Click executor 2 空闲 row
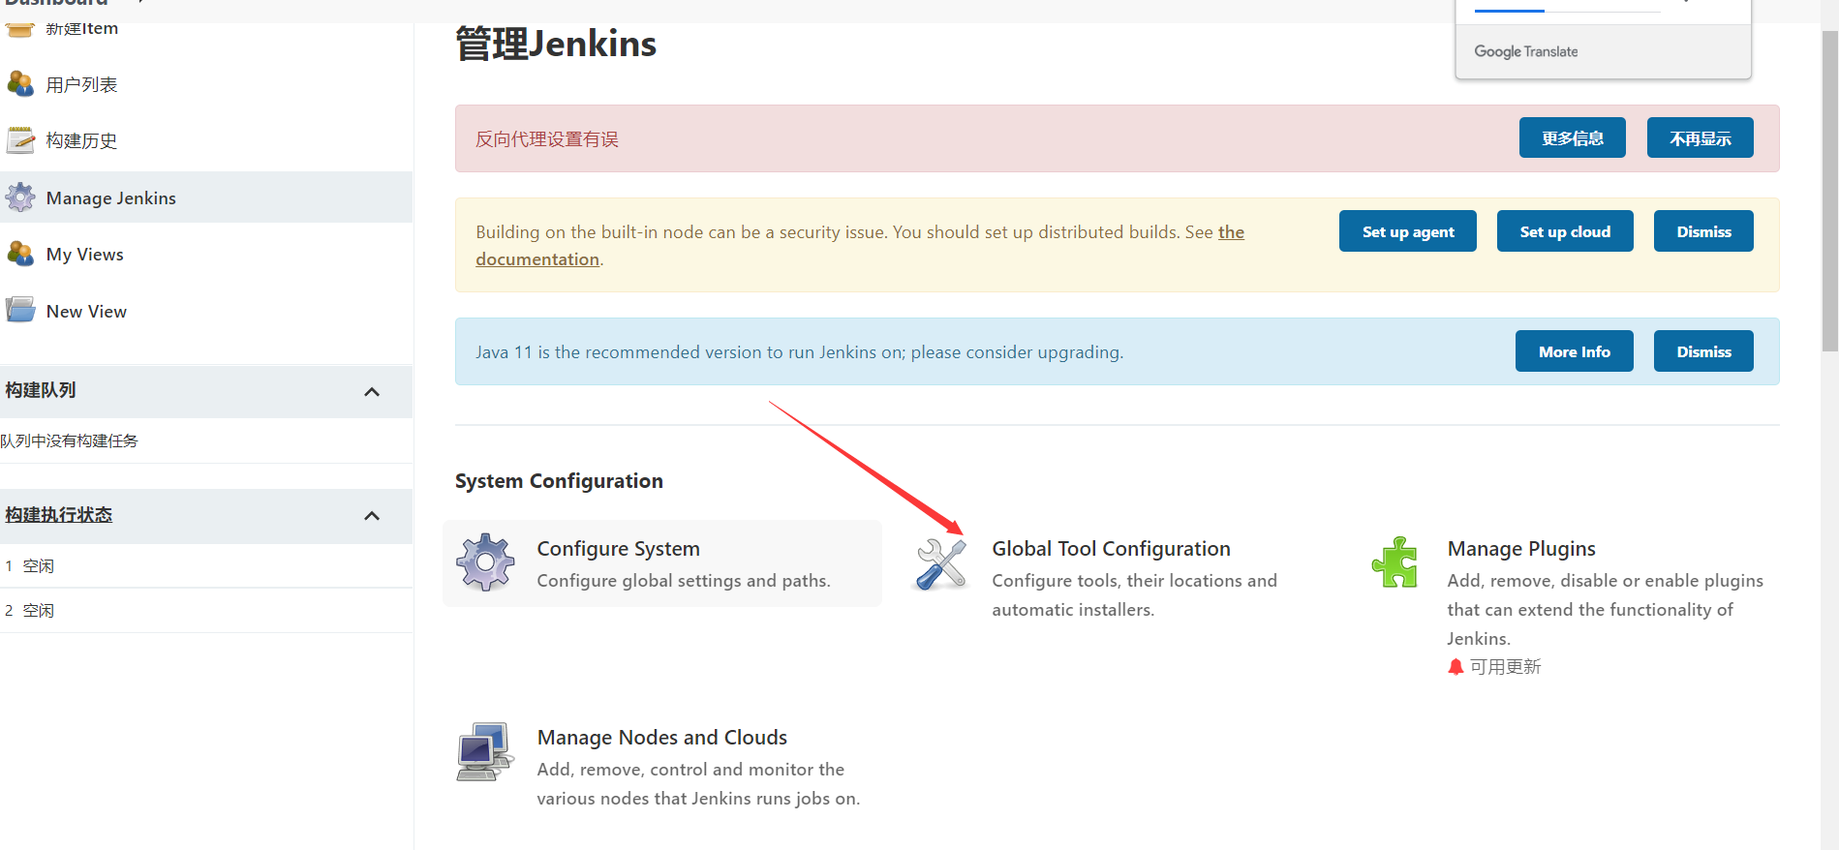The height and width of the screenshot is (850, 1839). coord(206,611)
